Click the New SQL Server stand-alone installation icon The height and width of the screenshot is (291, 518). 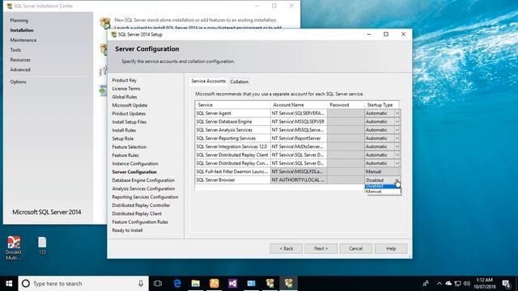coord(105,23)
